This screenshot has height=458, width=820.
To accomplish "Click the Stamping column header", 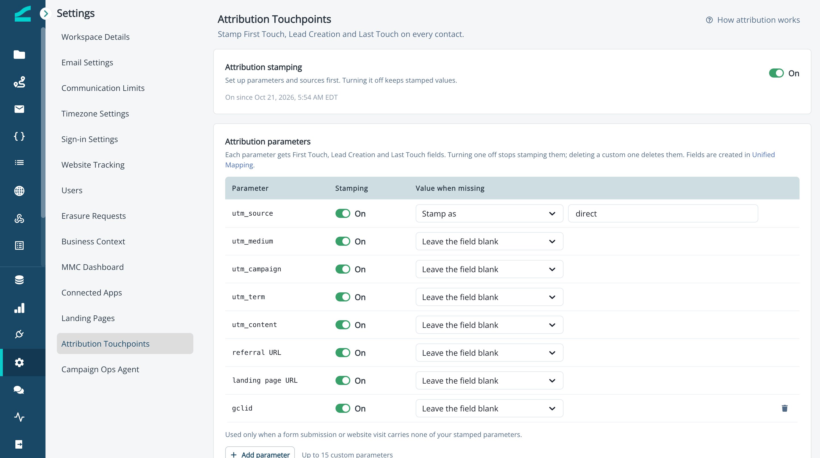I will pos(351,188).
